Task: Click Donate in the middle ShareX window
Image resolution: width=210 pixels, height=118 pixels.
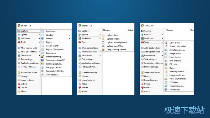Action: (x=85, y=88)
